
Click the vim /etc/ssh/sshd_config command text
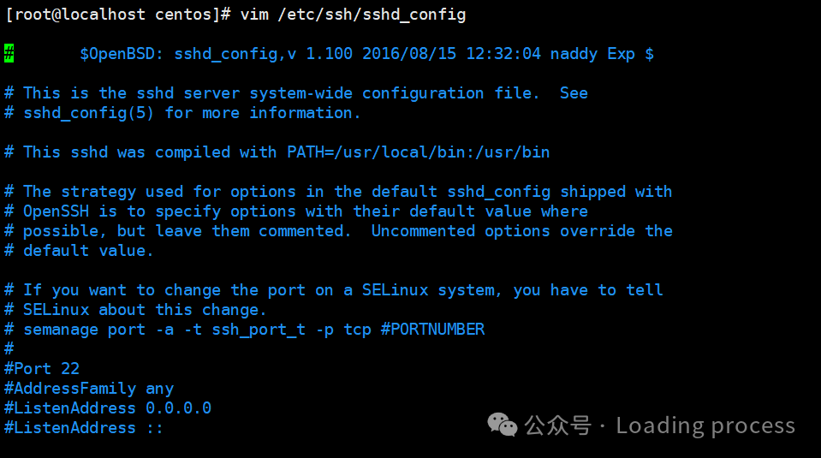(353, 15)
